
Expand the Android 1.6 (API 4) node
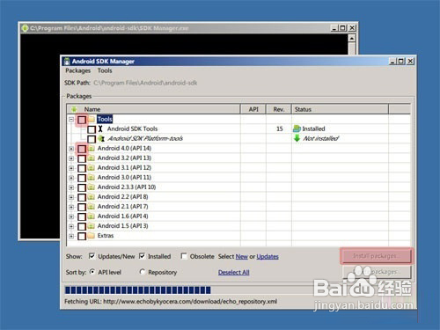point(71,216)
